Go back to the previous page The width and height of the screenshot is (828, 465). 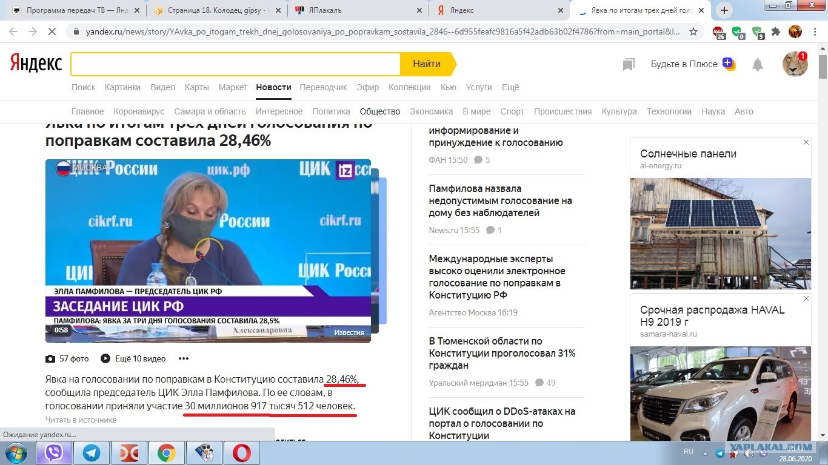tap(13, 31)
